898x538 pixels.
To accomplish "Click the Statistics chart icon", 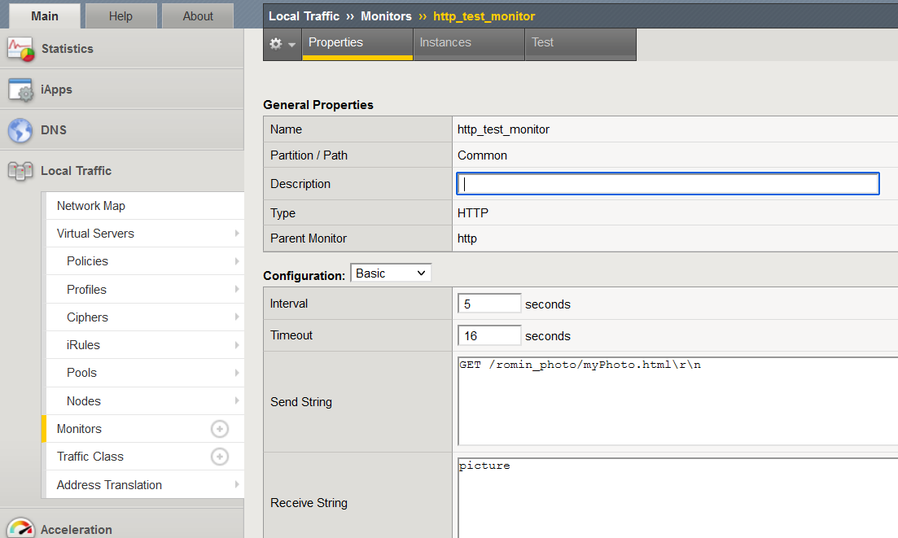I will tap(21, 49).
